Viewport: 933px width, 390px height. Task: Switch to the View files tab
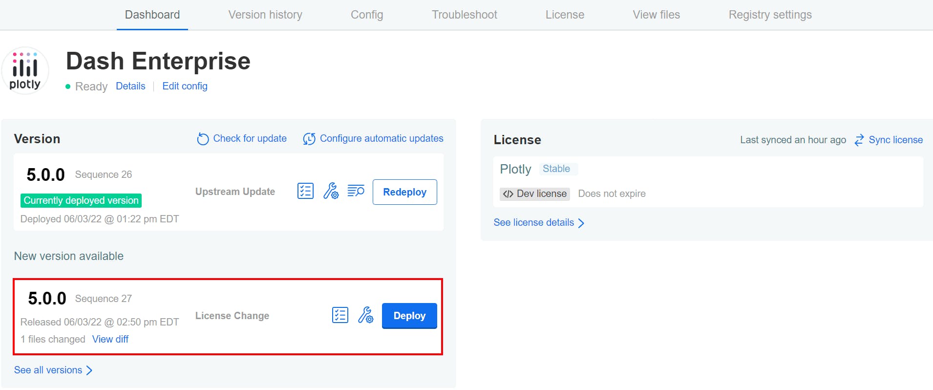coord(657,15)
